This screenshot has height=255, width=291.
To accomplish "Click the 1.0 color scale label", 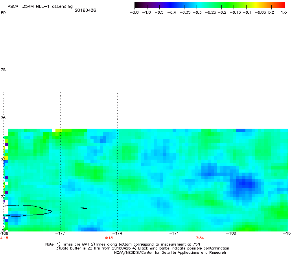I will click(284, 13).
